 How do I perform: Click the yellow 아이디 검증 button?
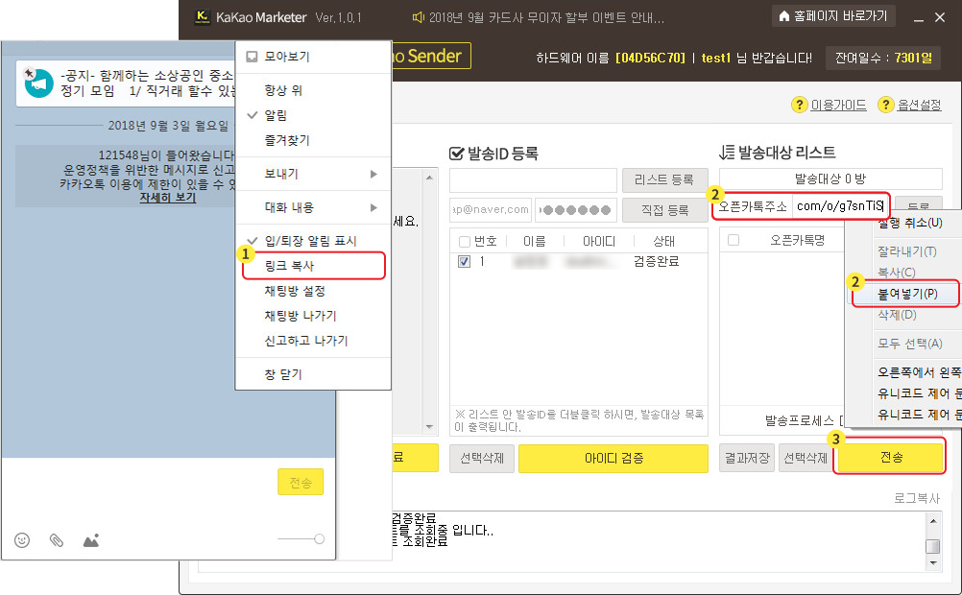click(613, 458)
